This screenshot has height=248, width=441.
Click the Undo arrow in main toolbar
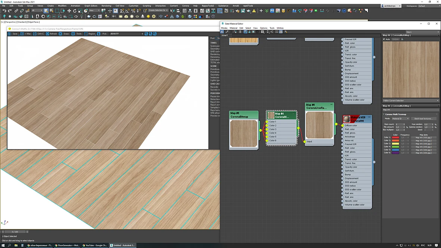tap(4, 11)
